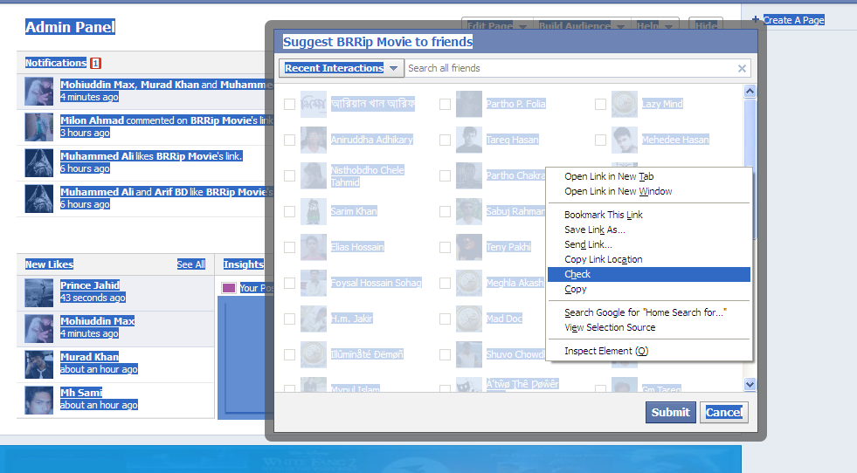Click Sarim Khan's profile thumbnail
Screen dimensions: 857x473
pos(314,211)
